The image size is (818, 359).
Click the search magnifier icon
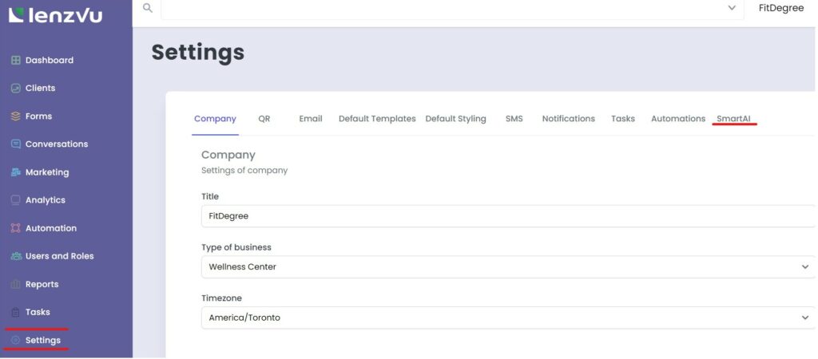pos(147,7)
